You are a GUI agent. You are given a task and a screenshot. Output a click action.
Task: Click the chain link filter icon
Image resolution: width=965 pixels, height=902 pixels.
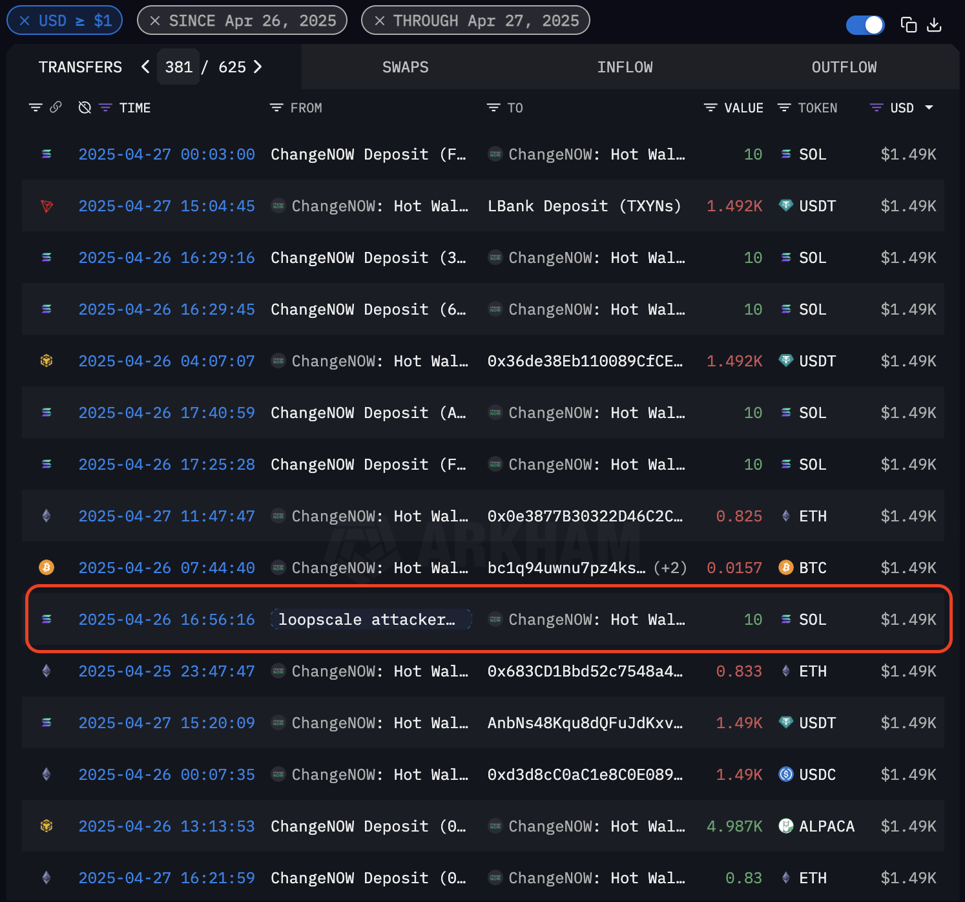click(x=56, y=107)
